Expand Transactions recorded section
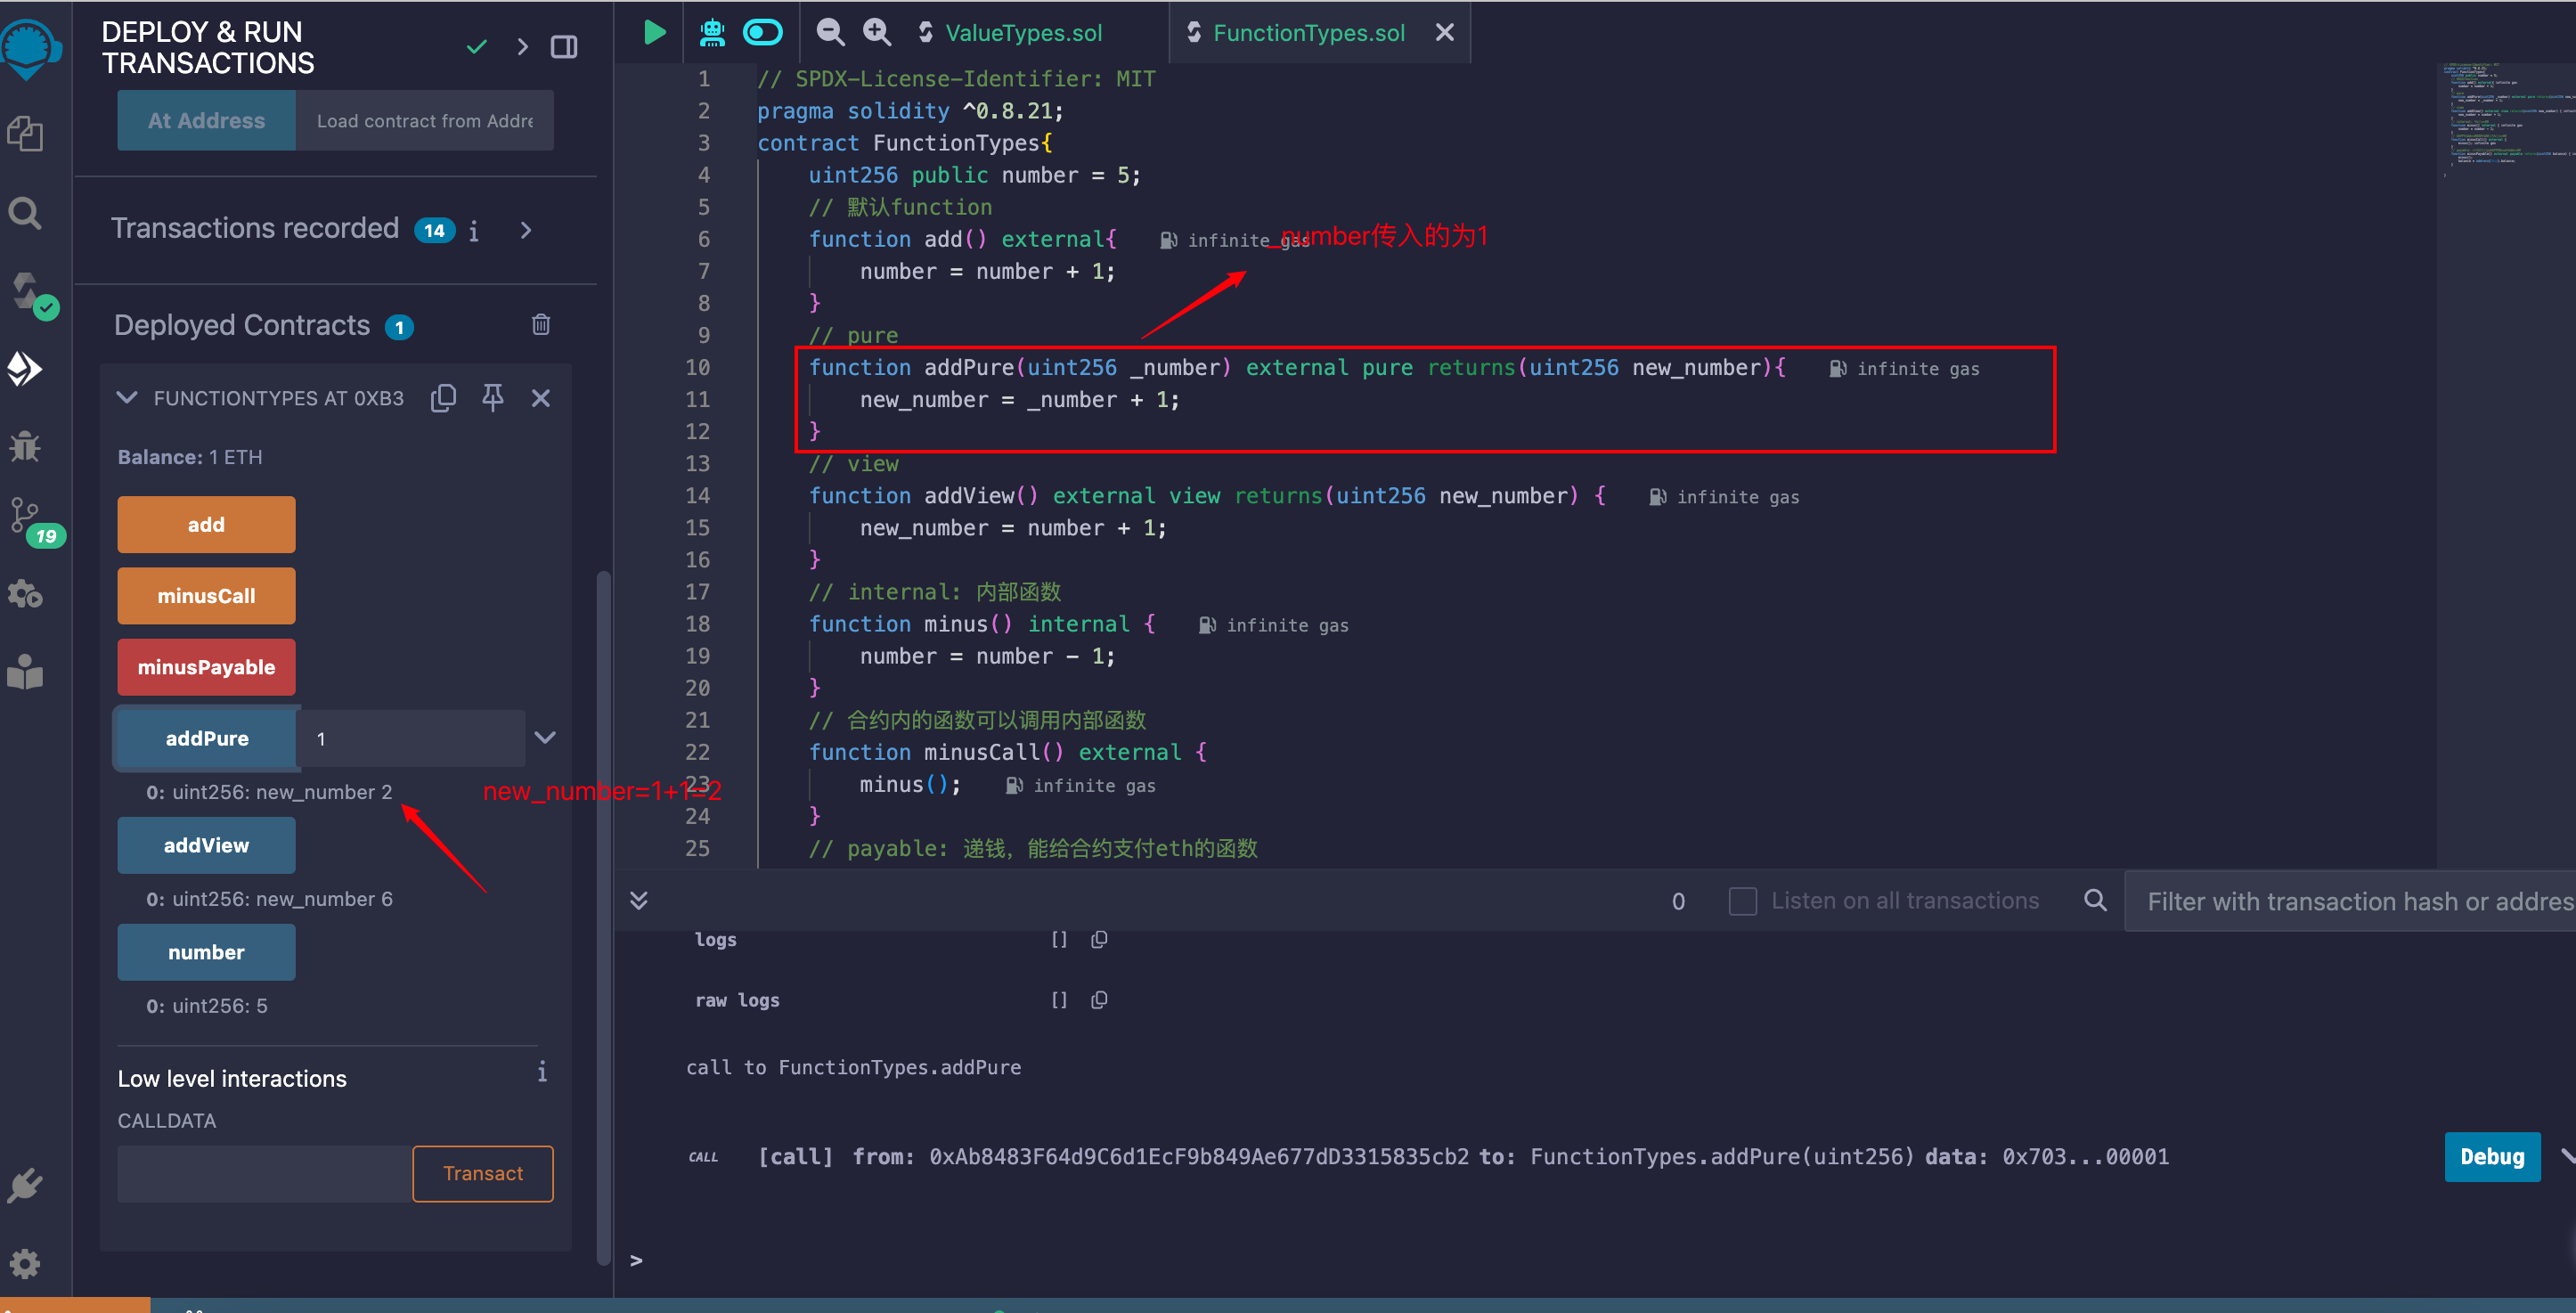Image resolution: width=2576 pixels, height=1313 pixels. click(526, 231)
